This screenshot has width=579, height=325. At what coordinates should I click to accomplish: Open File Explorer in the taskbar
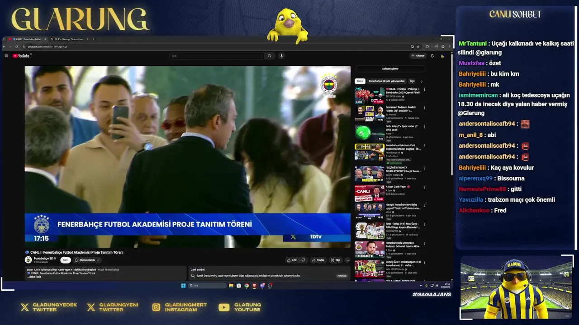(x=231, y=286)
